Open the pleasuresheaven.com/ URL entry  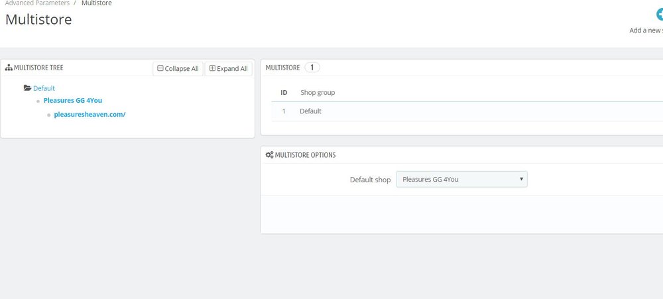(x=90, y=114)
